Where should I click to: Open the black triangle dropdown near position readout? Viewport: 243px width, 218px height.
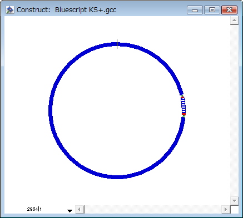[70, 211]
